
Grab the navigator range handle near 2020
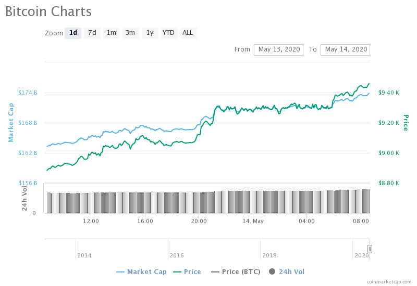point(370,249)
